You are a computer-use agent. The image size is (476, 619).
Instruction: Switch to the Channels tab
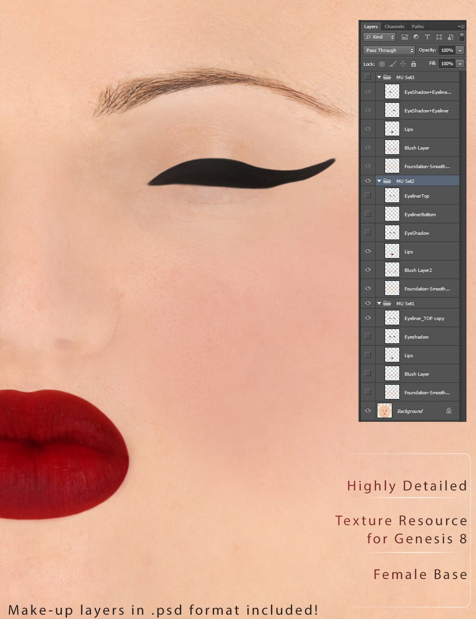(x=395, y=27)
